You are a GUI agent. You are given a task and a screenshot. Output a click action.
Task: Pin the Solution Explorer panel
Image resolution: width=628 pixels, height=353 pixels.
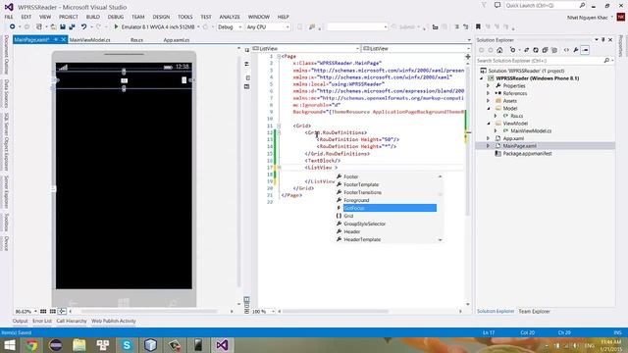coord(603,40)
